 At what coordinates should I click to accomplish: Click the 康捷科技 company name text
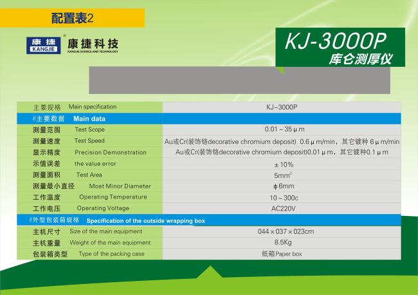93,44
